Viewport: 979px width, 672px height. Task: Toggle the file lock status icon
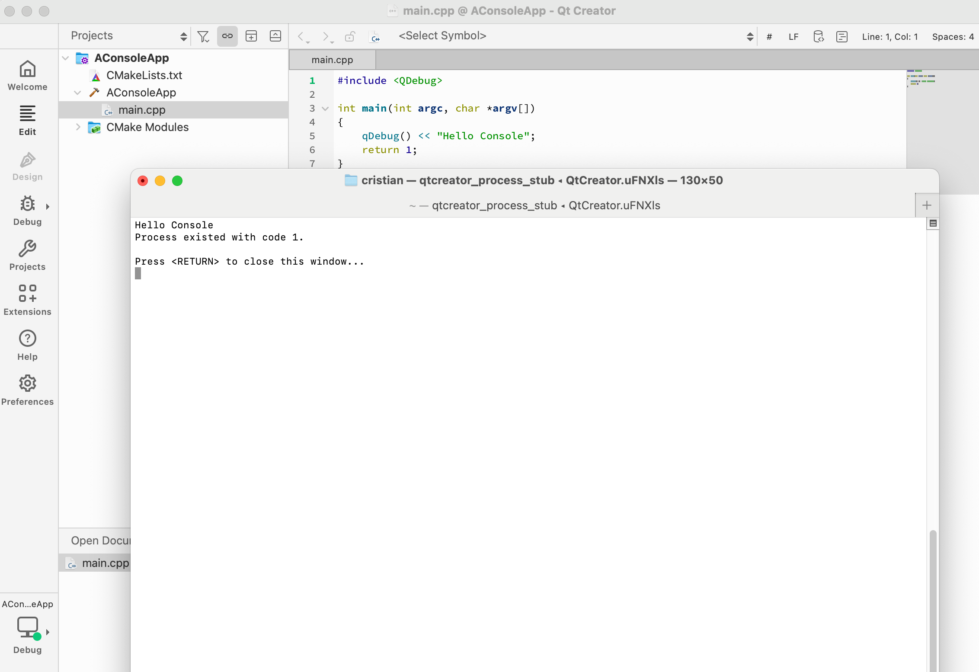point(350,36)
